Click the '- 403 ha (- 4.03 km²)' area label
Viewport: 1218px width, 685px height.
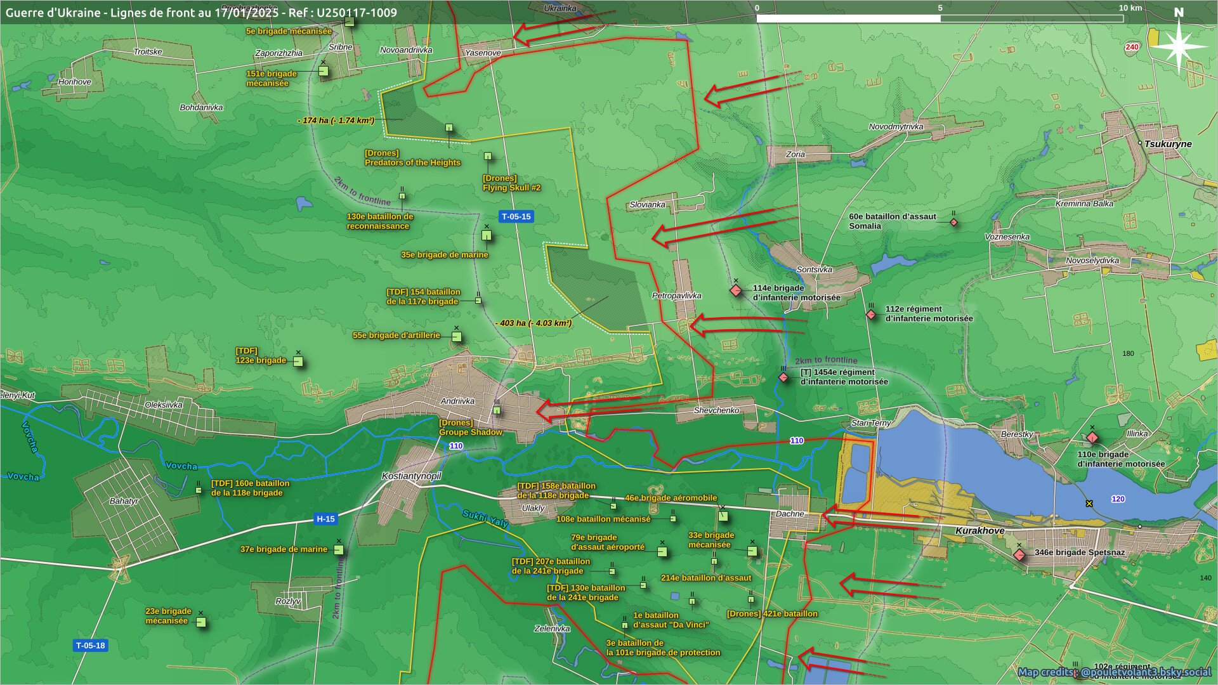(x=534, y=323)
